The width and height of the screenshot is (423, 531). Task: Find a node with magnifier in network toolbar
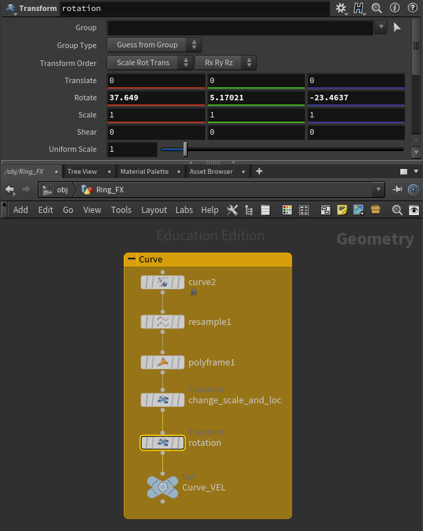click(398, 210)
